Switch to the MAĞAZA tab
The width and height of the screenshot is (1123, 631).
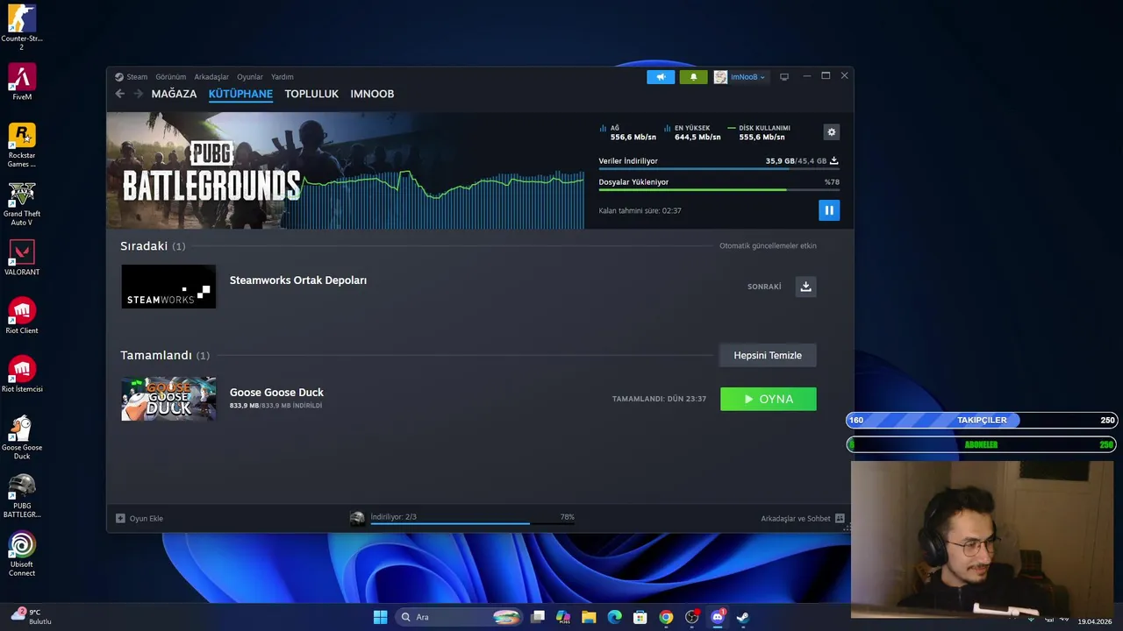point(174,94)
